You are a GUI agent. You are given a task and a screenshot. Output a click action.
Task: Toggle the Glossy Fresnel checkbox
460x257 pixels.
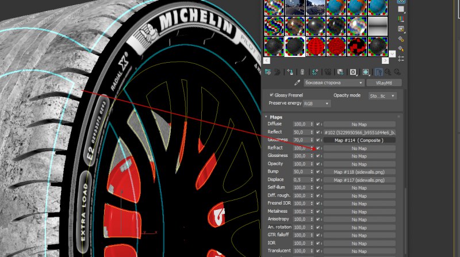271,95
